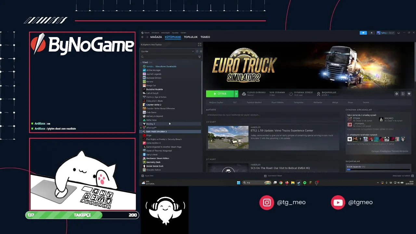Open Destek link

click(x=366, y=102)
